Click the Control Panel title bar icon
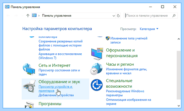This screenshot has height=111, width=184. click(x=7, y=7)
